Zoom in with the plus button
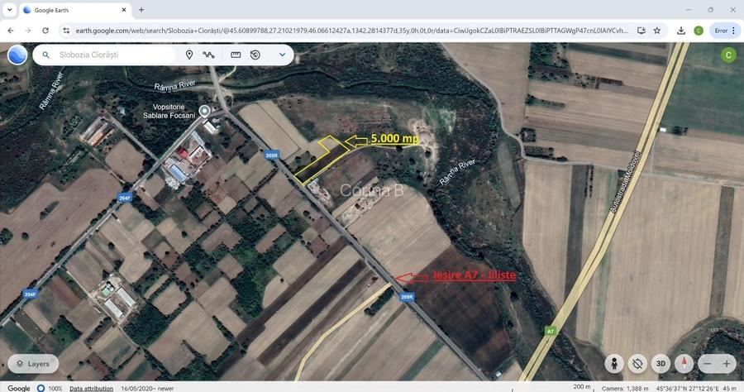744x392 pixels. [727, 363]
